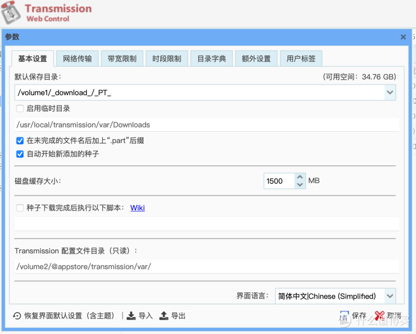Image resolution: width=416 pixels, height=334 pixels.
Task: Click the empty script path input field
Action: (207, 224)
